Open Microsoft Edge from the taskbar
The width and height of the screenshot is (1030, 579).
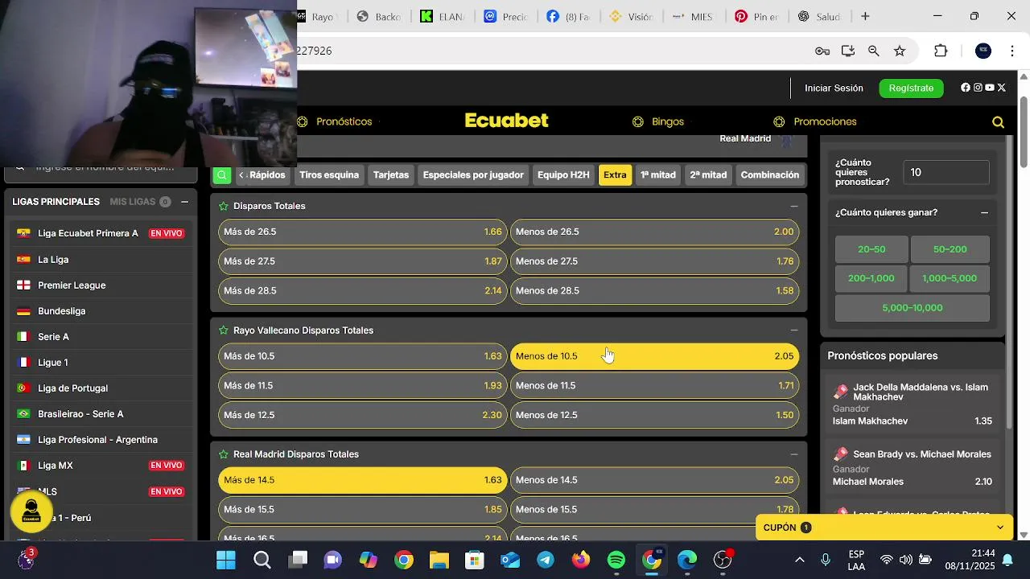[x=687, y=560]
